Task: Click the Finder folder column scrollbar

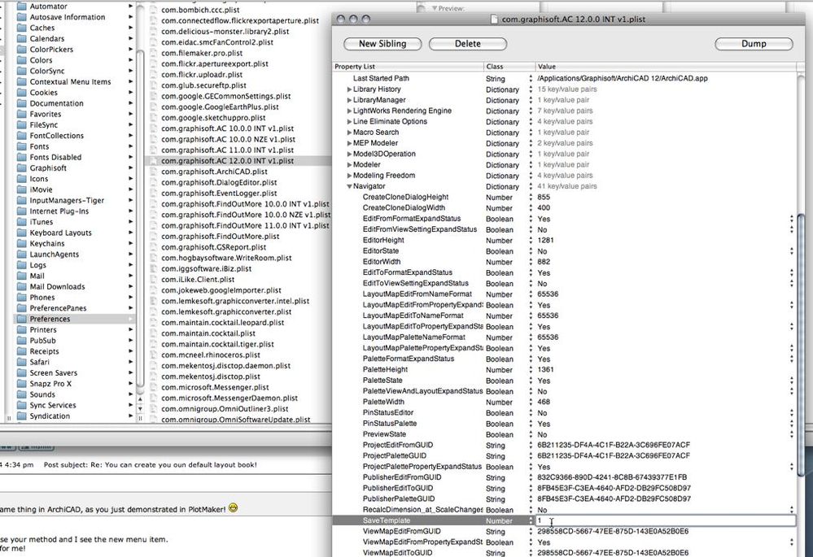Action: click(140, 218)
